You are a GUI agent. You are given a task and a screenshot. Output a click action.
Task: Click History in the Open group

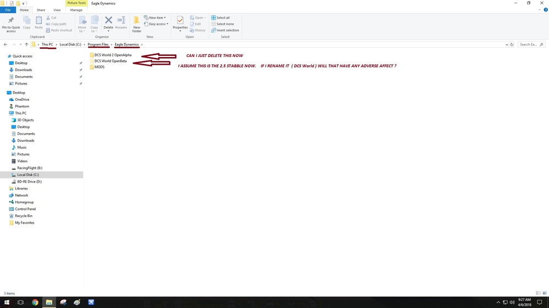click(198, 30)
